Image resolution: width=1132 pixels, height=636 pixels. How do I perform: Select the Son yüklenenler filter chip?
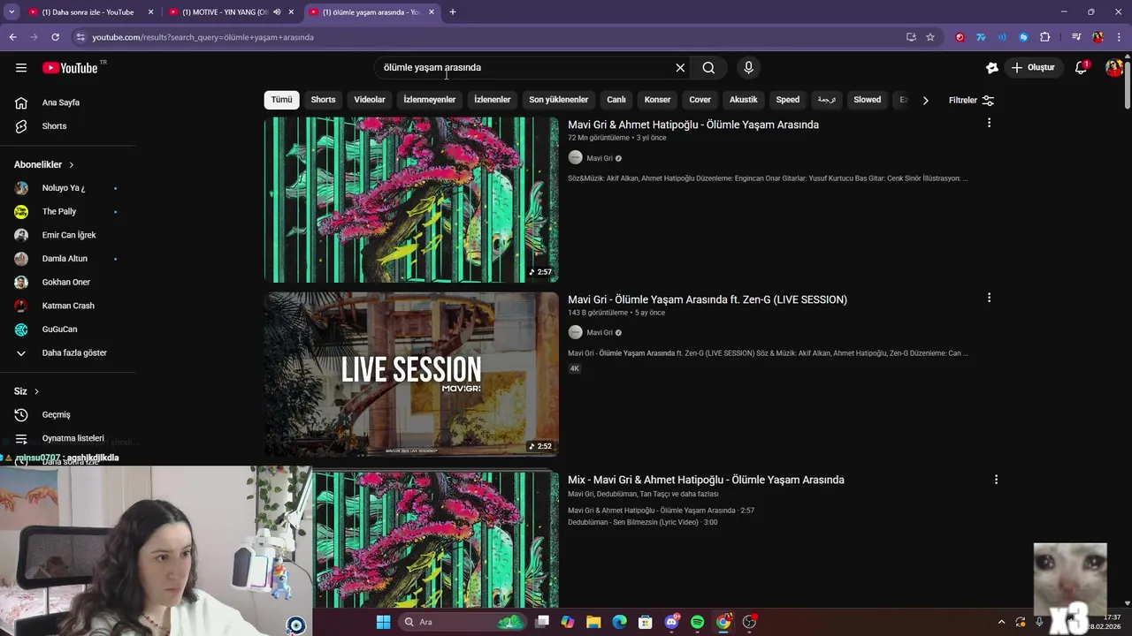[x=558, y=100]
